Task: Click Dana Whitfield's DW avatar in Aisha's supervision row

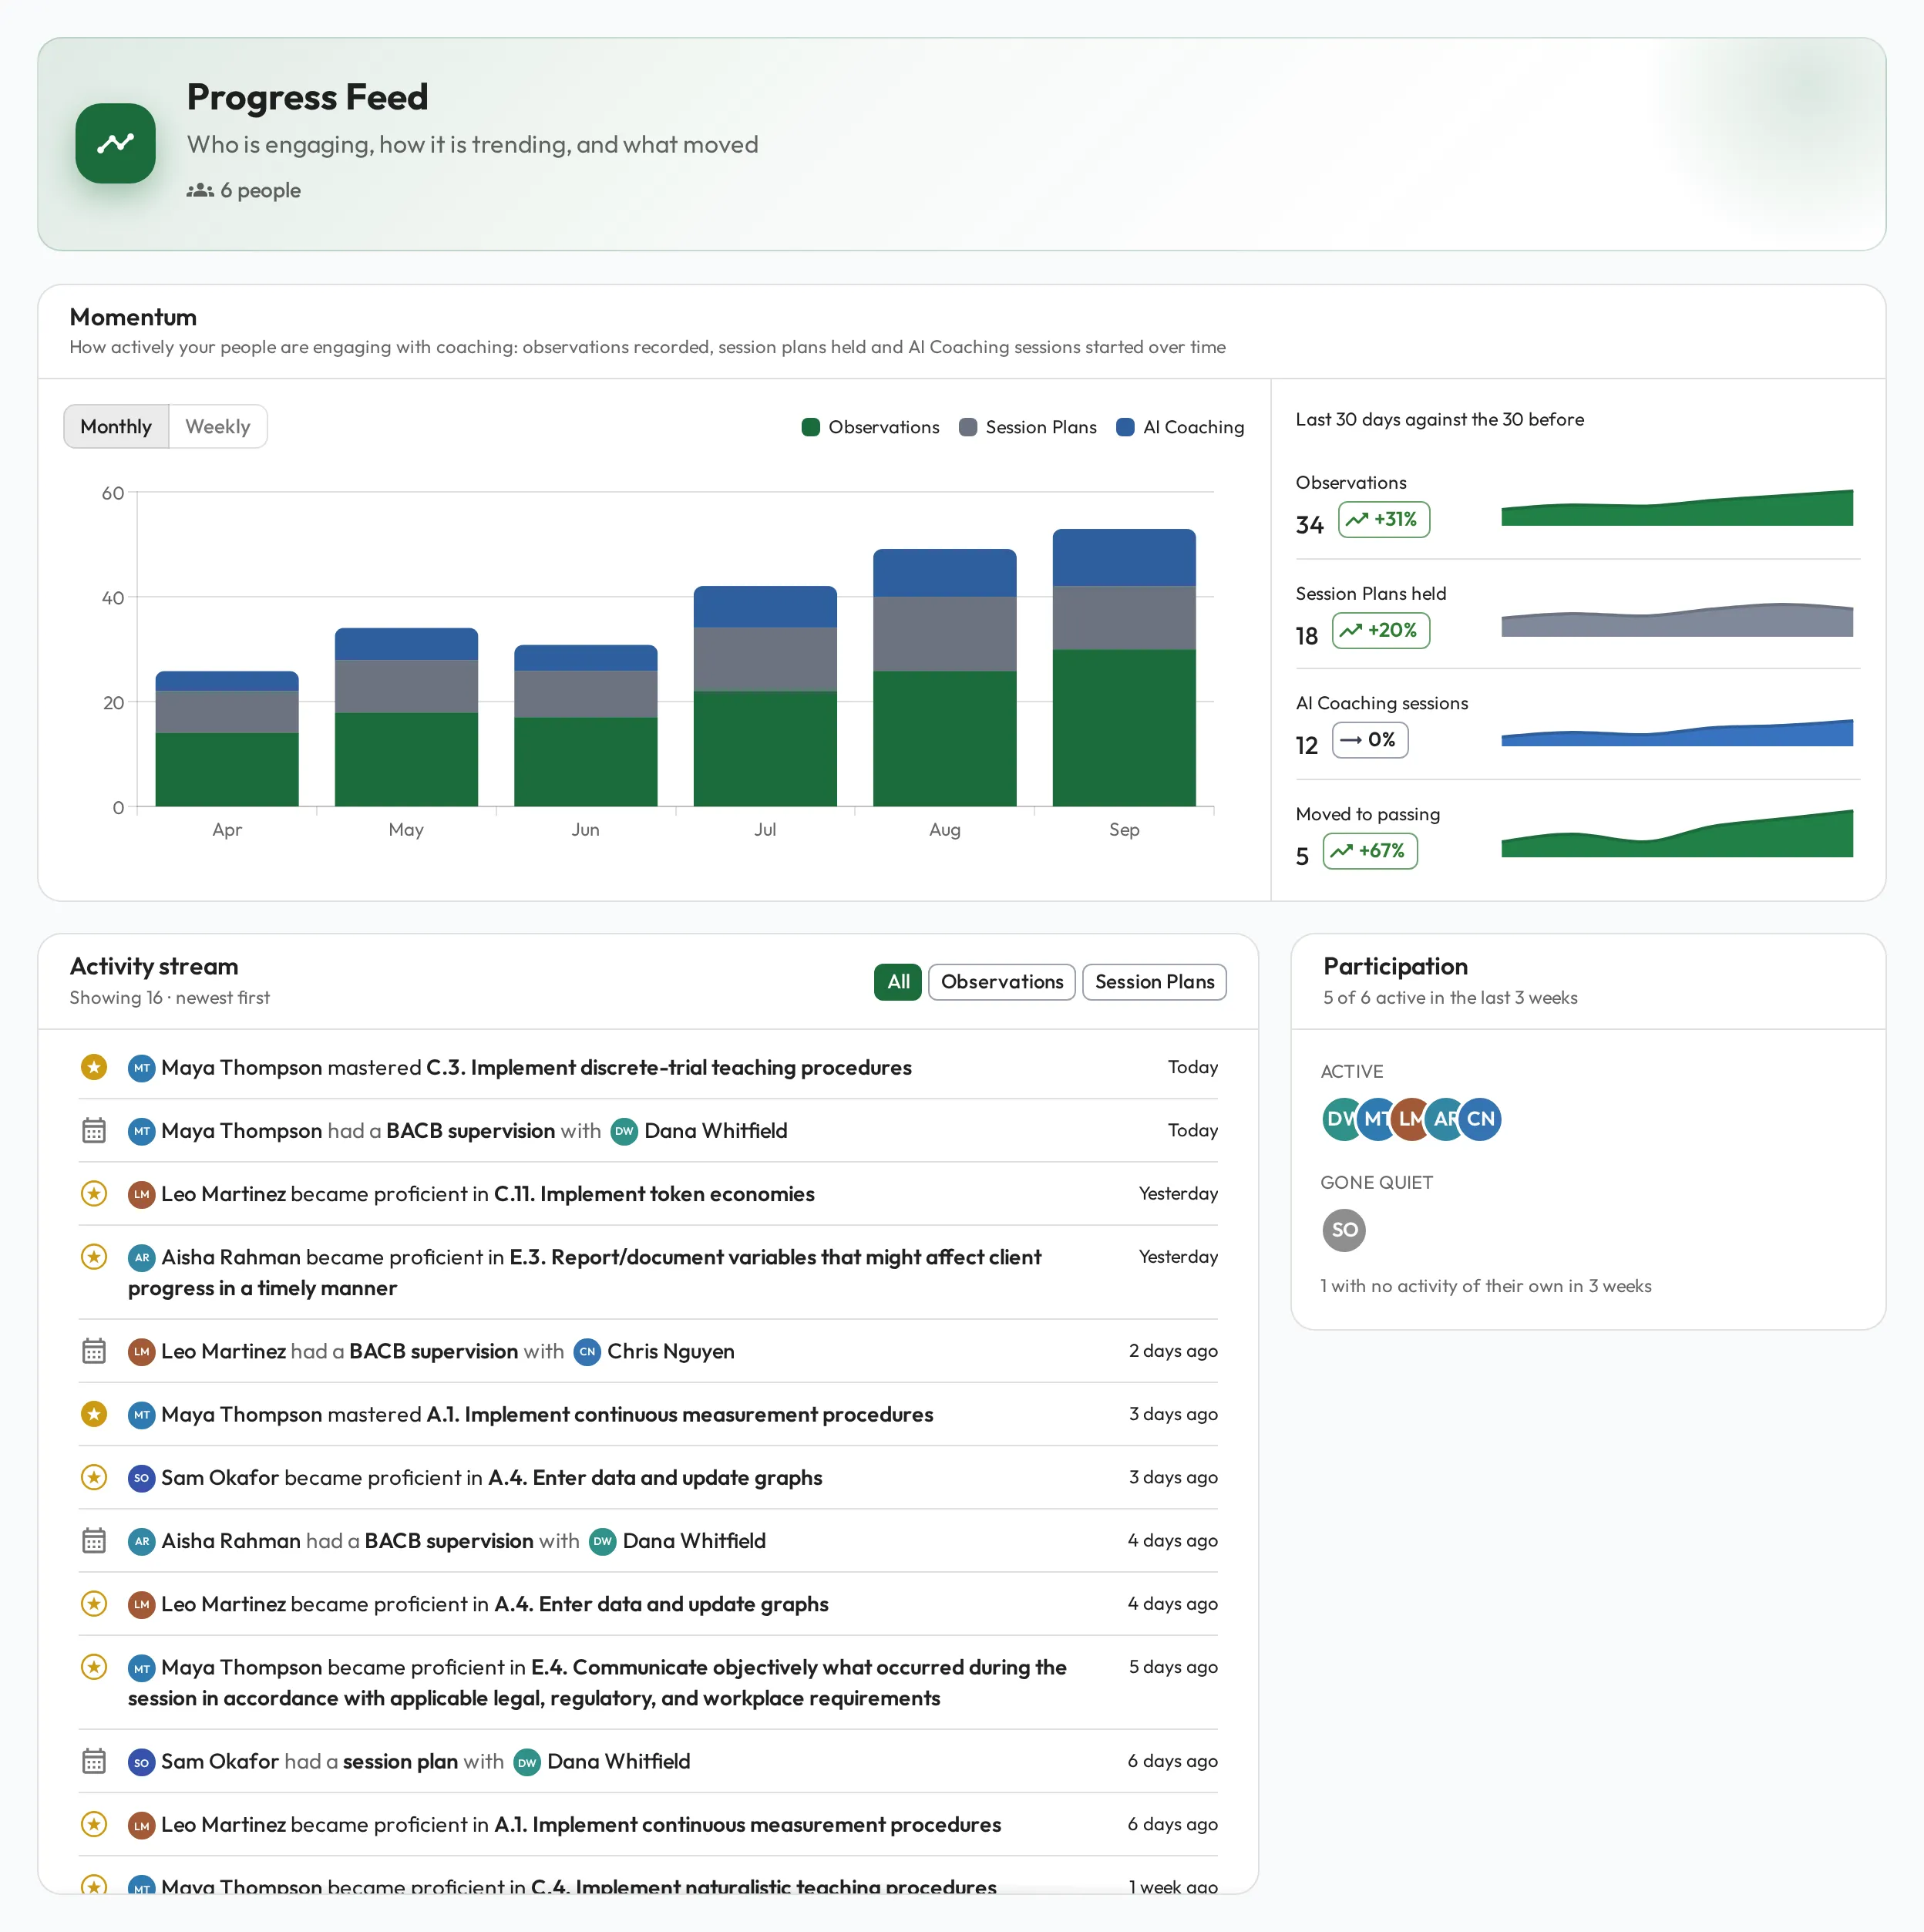Action: point(603,1541)
